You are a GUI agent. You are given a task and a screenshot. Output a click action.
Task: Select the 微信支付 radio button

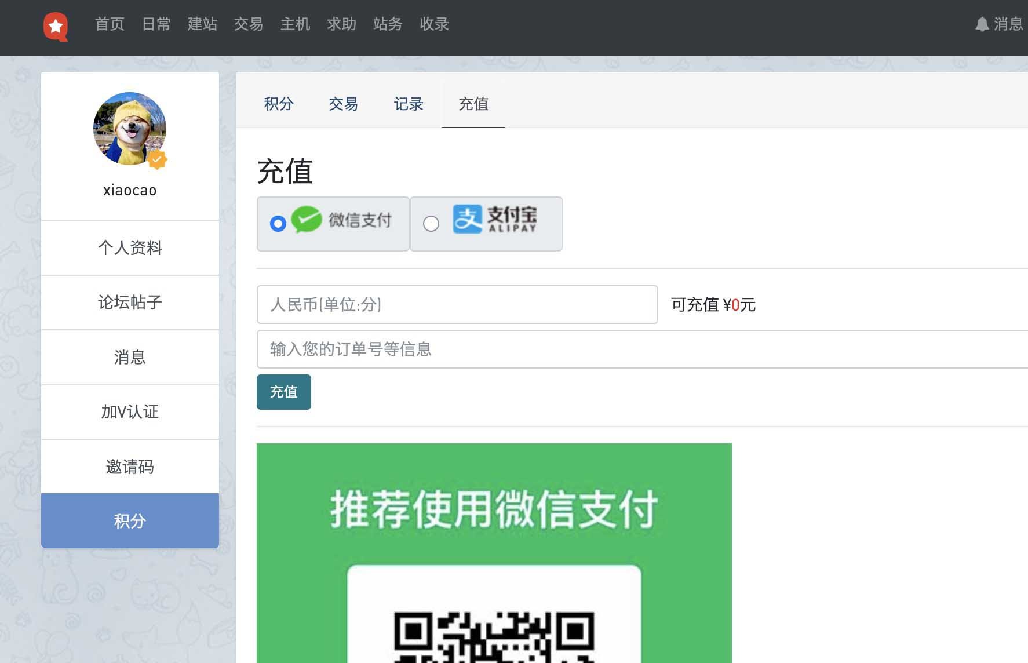(278, 224)
